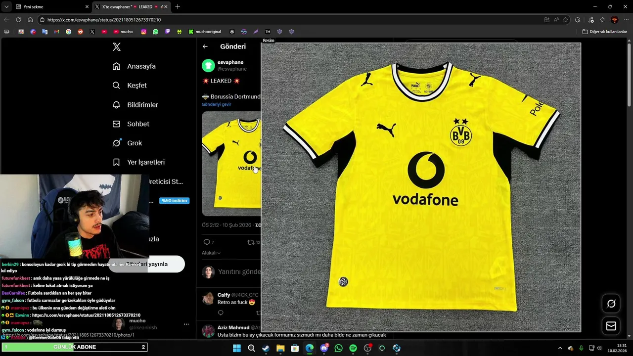Click the back arrow beside Gönderi
Image resolution: width=633 pixels, height=356 pixels.
pos(205,46)
